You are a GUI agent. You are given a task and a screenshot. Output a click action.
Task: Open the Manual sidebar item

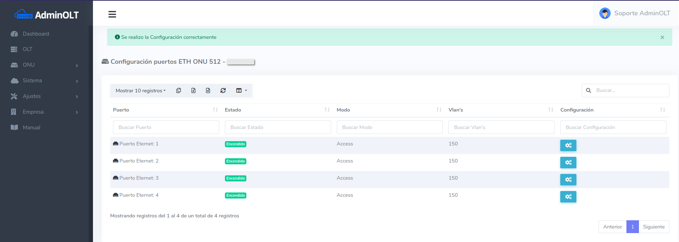31,128
